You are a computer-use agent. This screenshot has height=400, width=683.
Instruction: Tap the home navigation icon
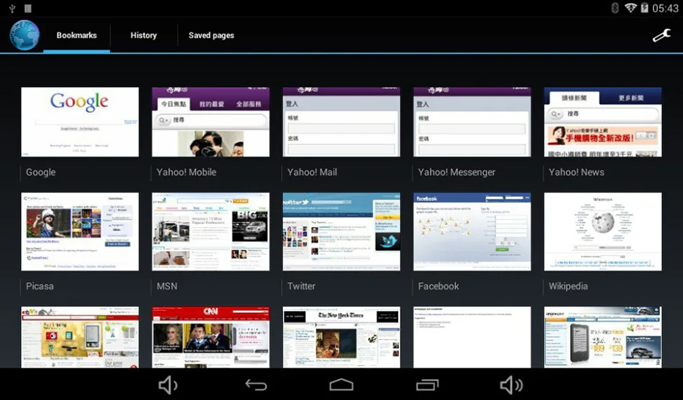(341, 385)
